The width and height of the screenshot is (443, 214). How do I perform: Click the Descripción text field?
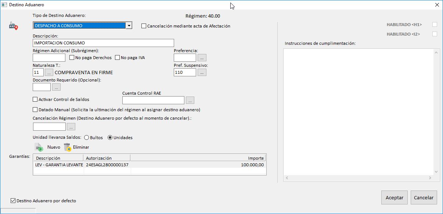pyautogui.click(x=103, y=43)
